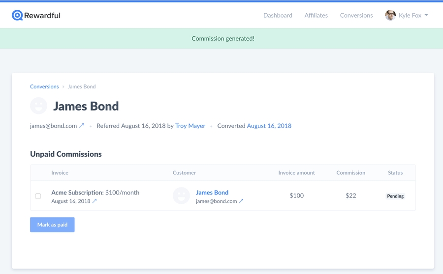The height and width of the screenshot is (274, 443).
Task: Expand the Kyle Fox account dropdown caret
Action: tap(426, 15)
